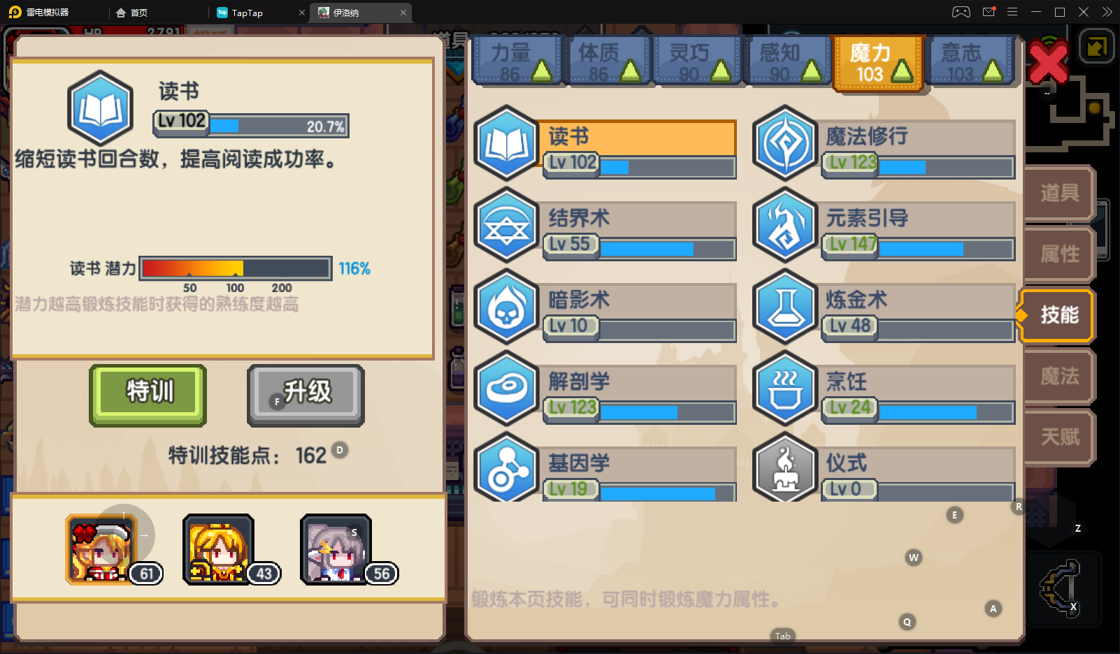The image size is (1120, 654).
Task: Select the 烹饪 cooking pot icon
Action: click(x=785, y=388)
